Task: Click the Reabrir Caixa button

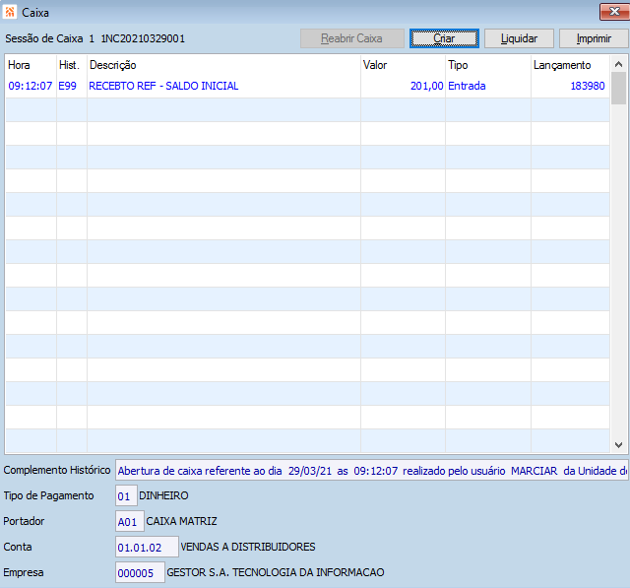Action: (352, 38)
